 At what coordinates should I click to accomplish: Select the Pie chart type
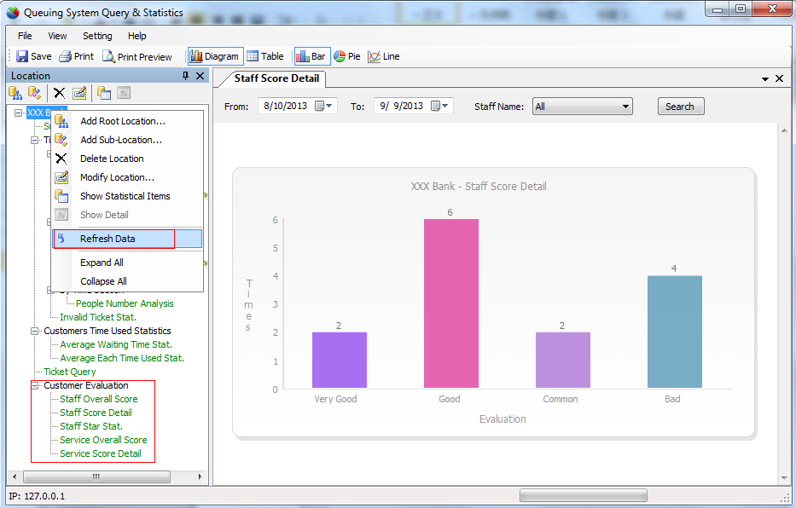tap(347, 56)
